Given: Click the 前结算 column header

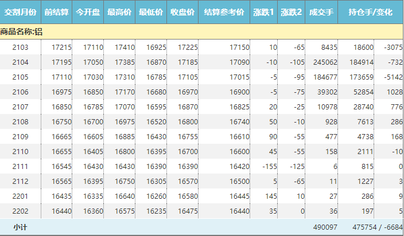Looking at the screenshot, I should 57,12.
